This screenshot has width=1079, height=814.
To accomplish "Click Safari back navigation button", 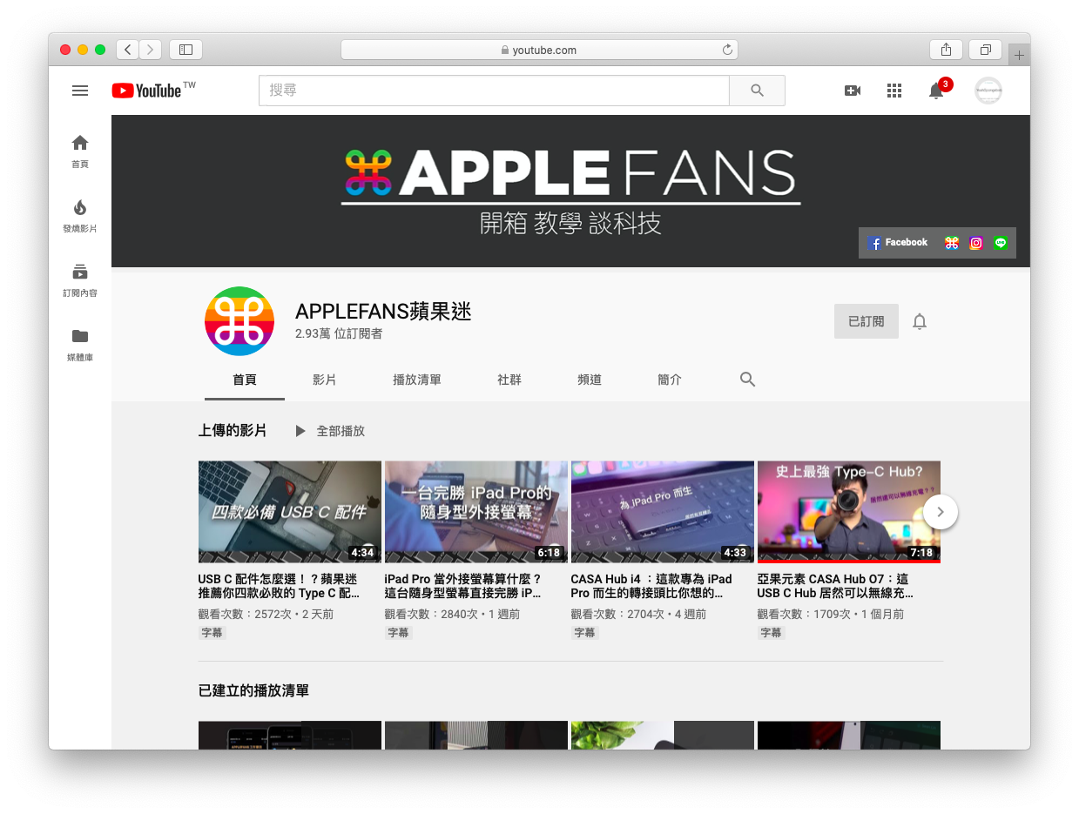I will pos(128,50).
